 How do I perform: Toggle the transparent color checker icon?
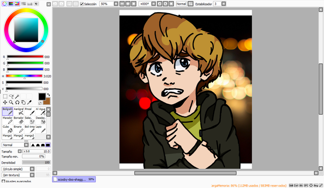click(x=40, y=103)
